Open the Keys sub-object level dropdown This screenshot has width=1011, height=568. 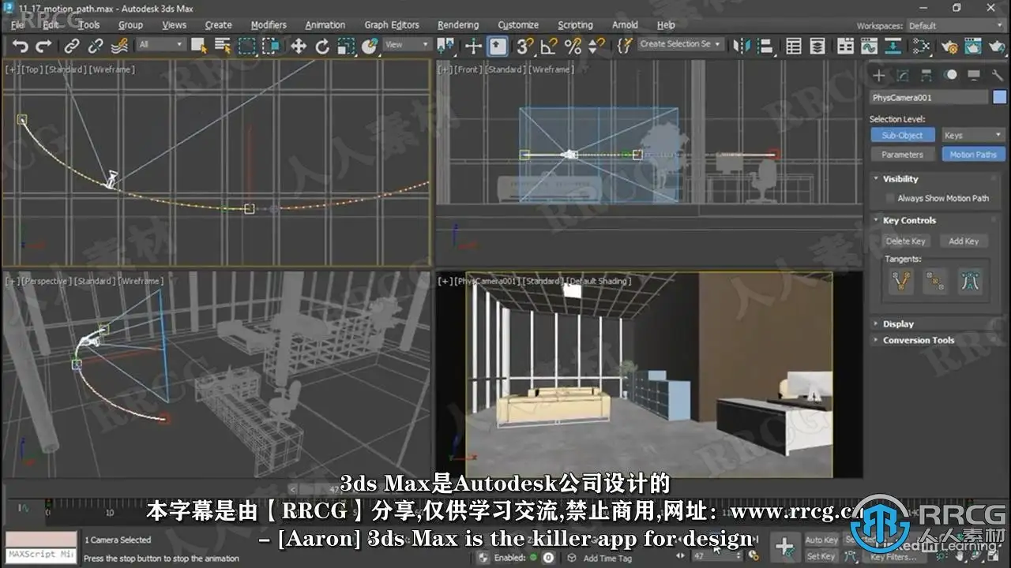973,136
